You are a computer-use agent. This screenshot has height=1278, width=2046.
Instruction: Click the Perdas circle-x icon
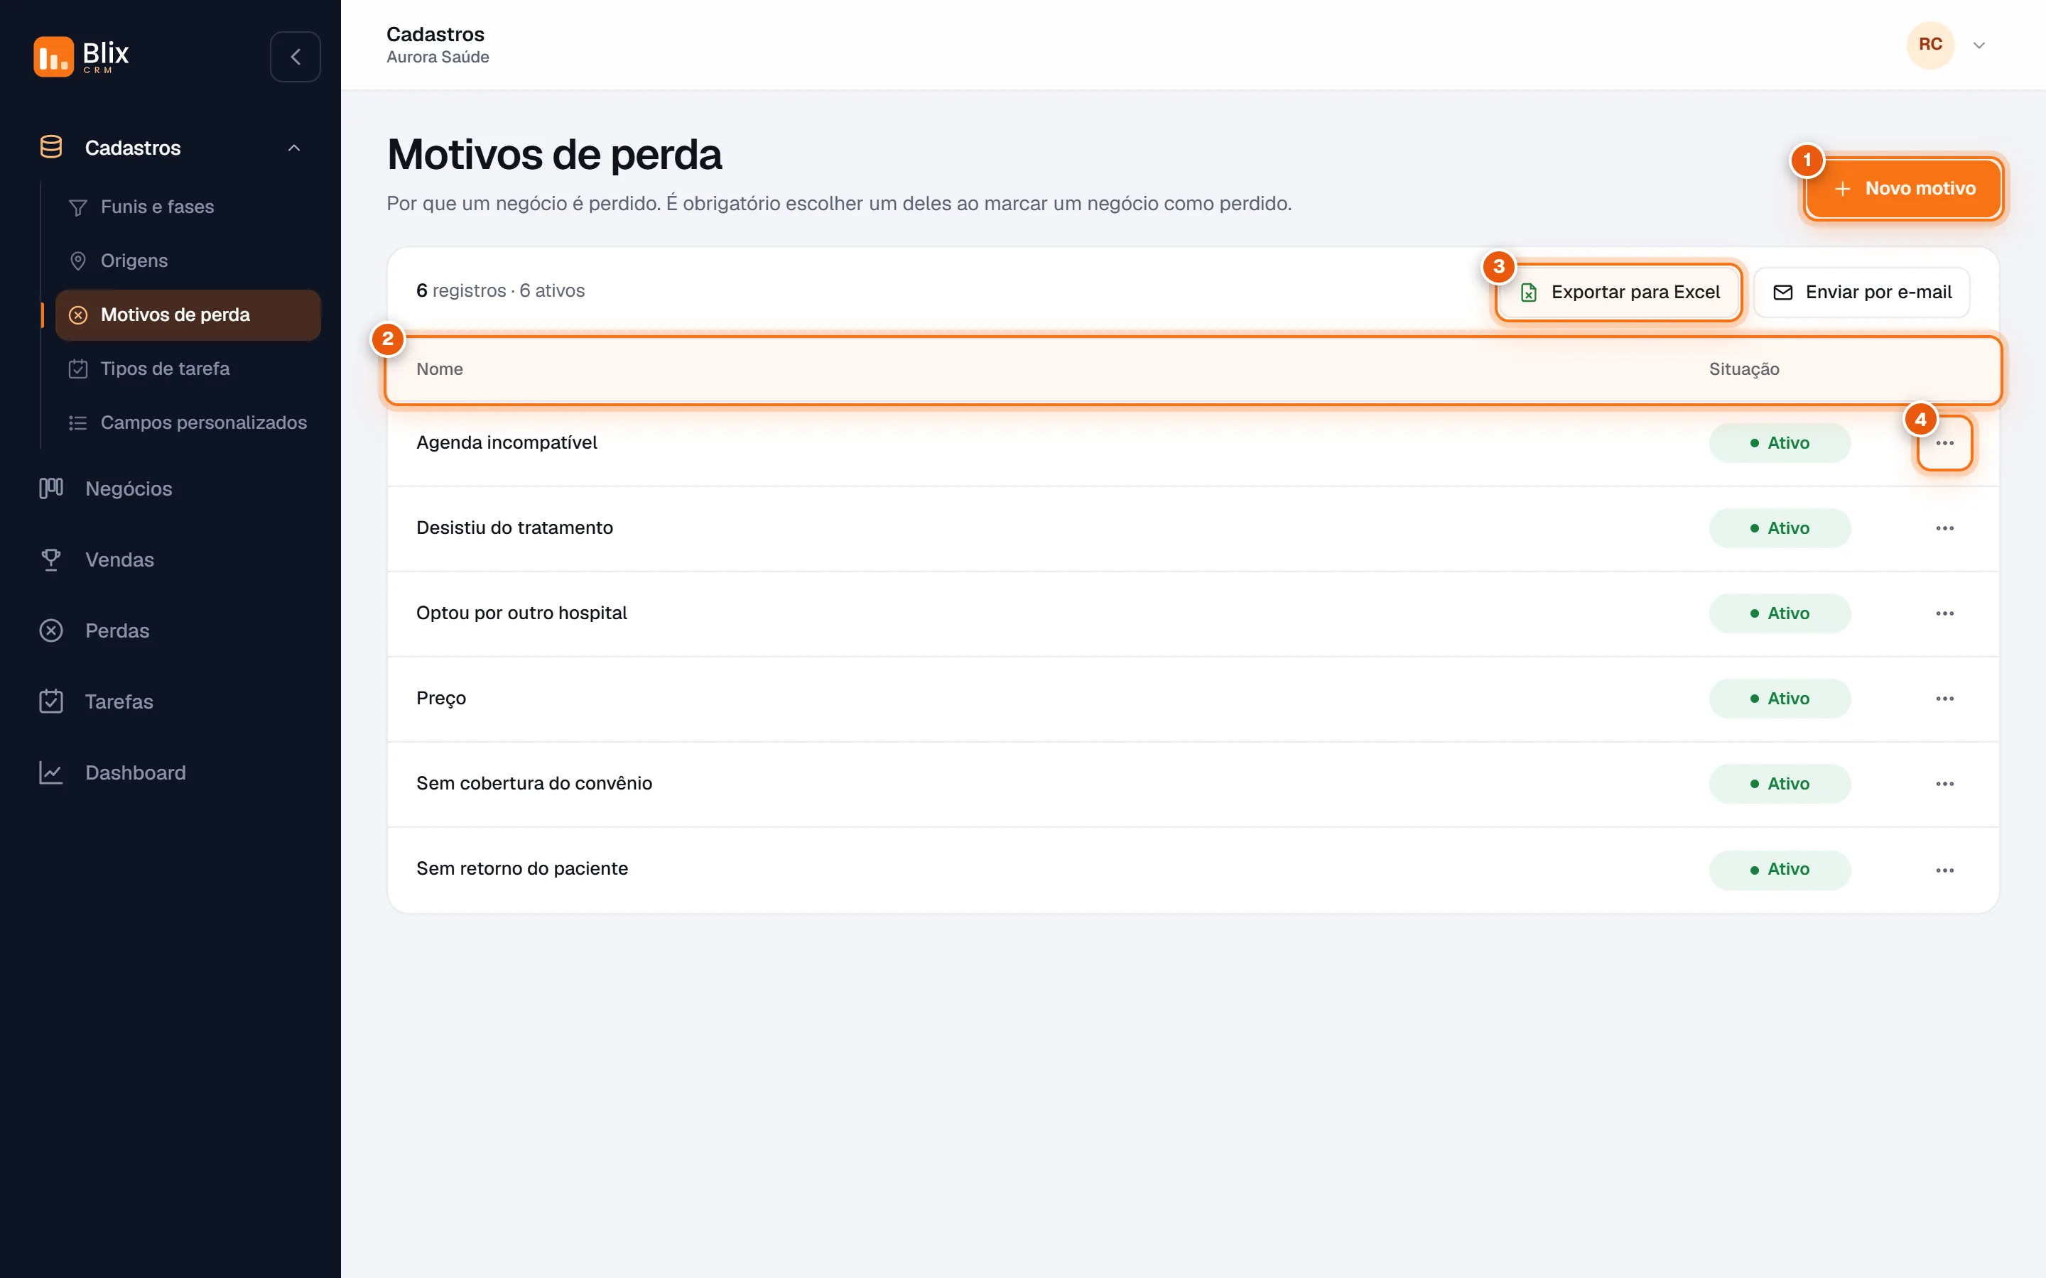pos(50,630)
